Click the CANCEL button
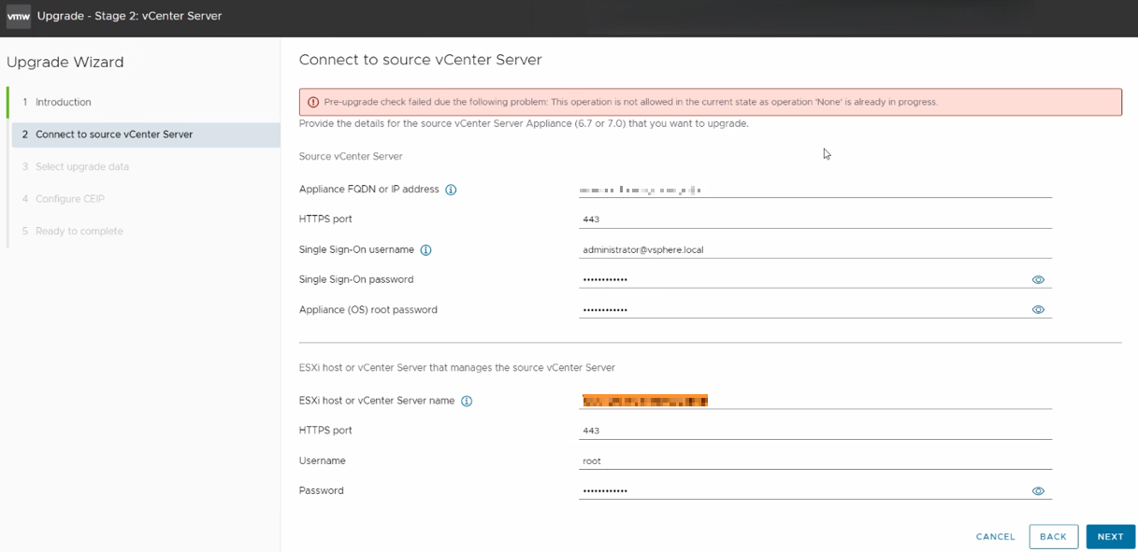The width and height of the screenshot is (1138, 552). (995, 536)
